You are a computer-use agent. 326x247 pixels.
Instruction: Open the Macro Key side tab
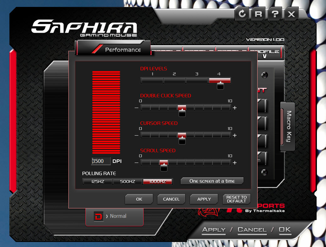(288, 126)
